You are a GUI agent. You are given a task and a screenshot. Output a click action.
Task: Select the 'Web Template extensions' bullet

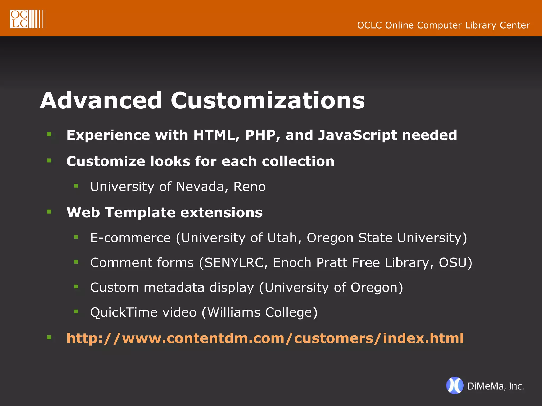[x=165, y=213]
